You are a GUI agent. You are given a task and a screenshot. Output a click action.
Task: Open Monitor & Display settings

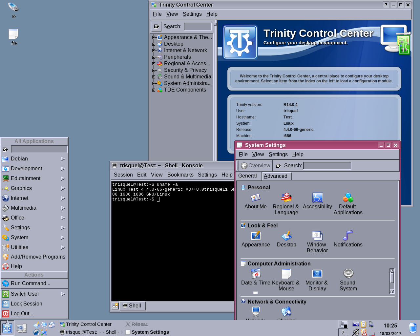coord(317,280)
